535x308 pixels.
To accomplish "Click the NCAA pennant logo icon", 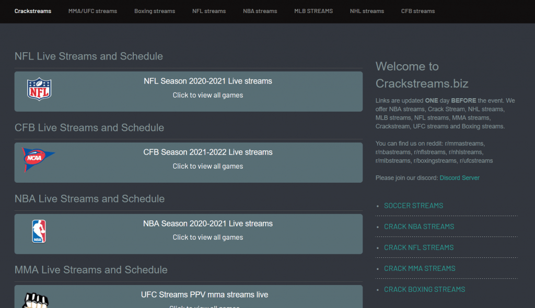I will (38, 159).
